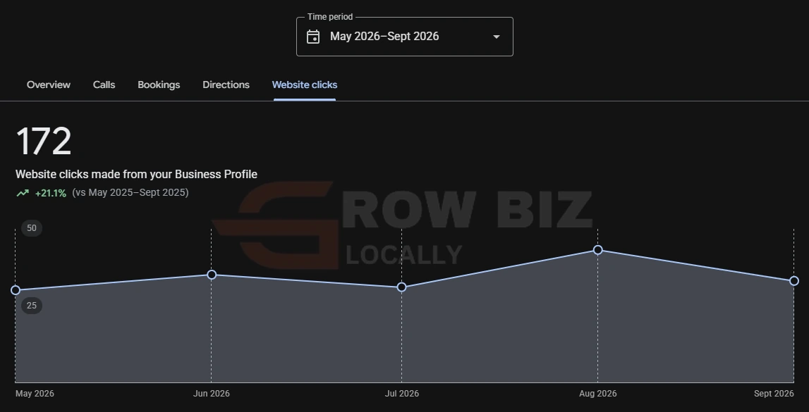
Task: Select the Website clicks tab
Action: (x=305, y=85)
